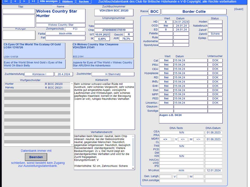Click Linsenlux. Wert field frei

(166, 103)
